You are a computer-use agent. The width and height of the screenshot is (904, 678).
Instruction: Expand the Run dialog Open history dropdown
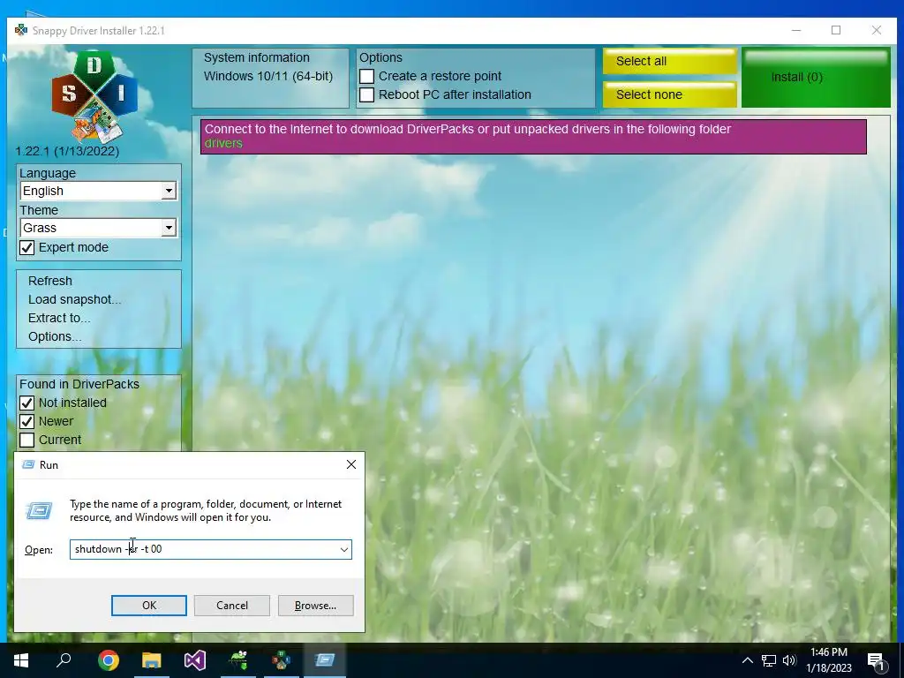[x=344, y=549]
